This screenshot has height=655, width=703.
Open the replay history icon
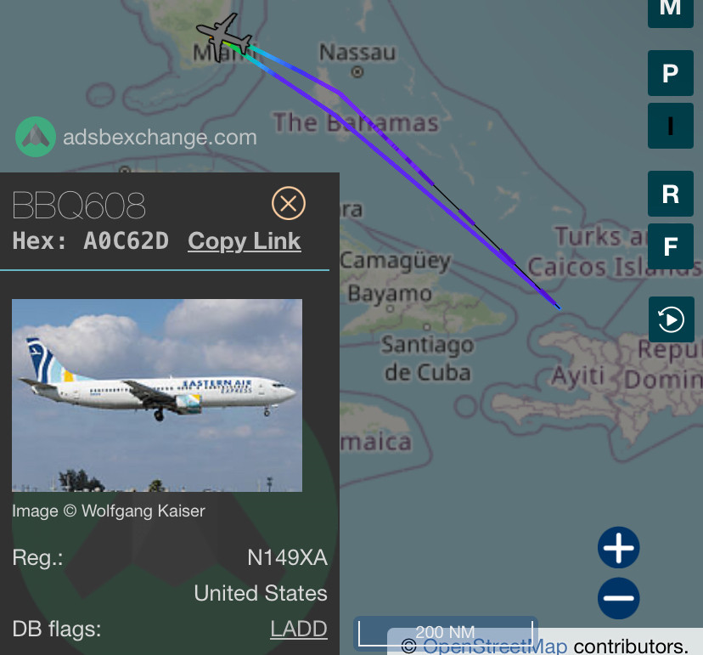[x=672, y=319]
